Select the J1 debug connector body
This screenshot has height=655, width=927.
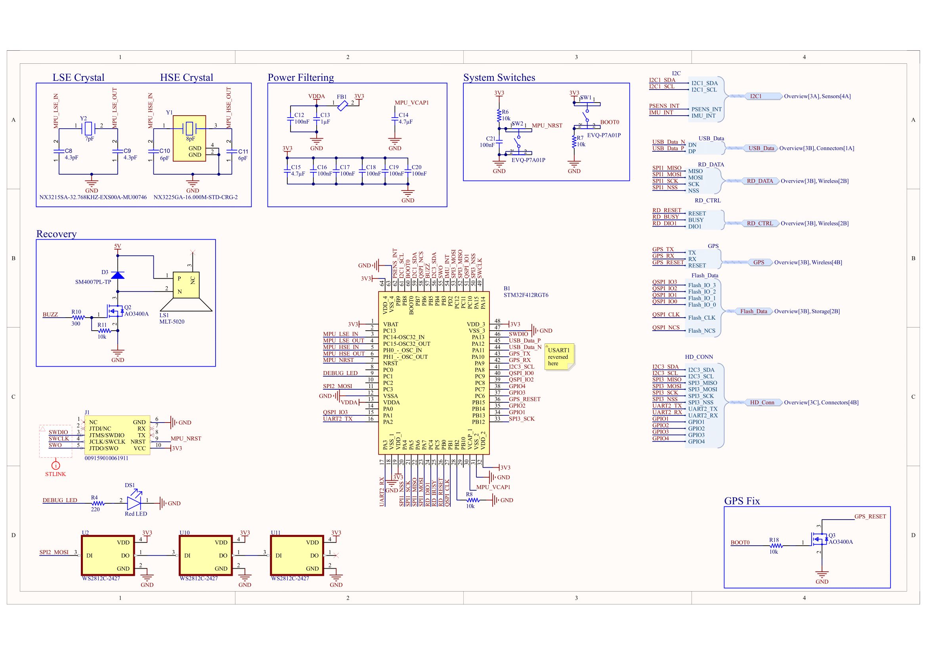tap(117, 435)
